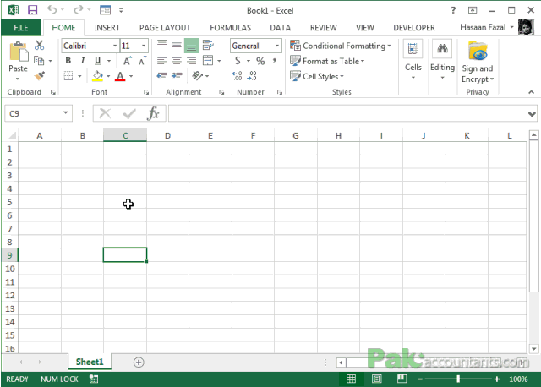Click the zoom slider handle
Image resolution: width=541 pixels, height=387 pixels.
click(x=458, y=379)
